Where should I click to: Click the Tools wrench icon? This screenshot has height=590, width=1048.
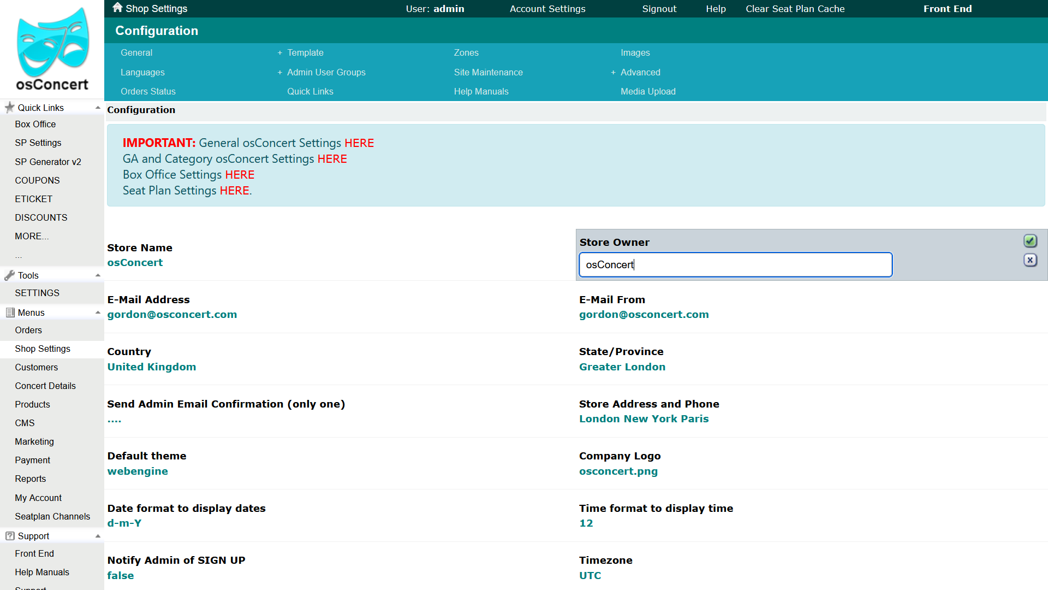9,275
